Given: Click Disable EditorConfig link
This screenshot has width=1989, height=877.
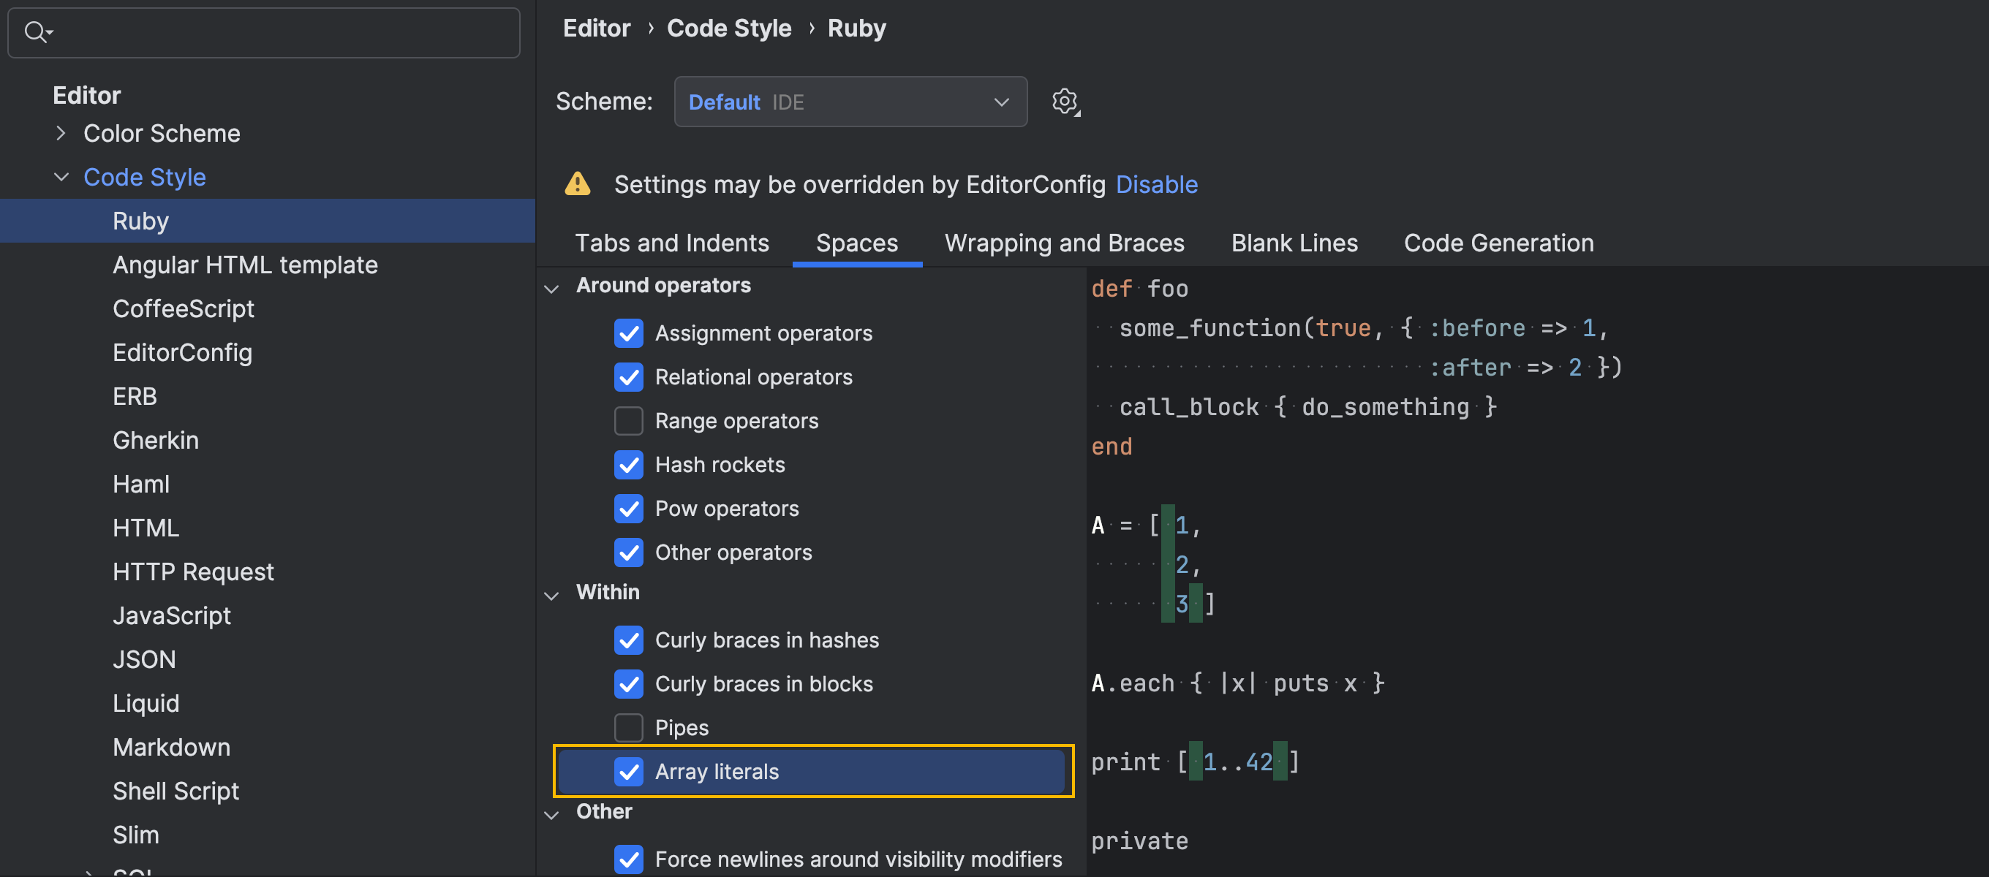Looking at the screenshot, I should click(x=1156, y=184).
